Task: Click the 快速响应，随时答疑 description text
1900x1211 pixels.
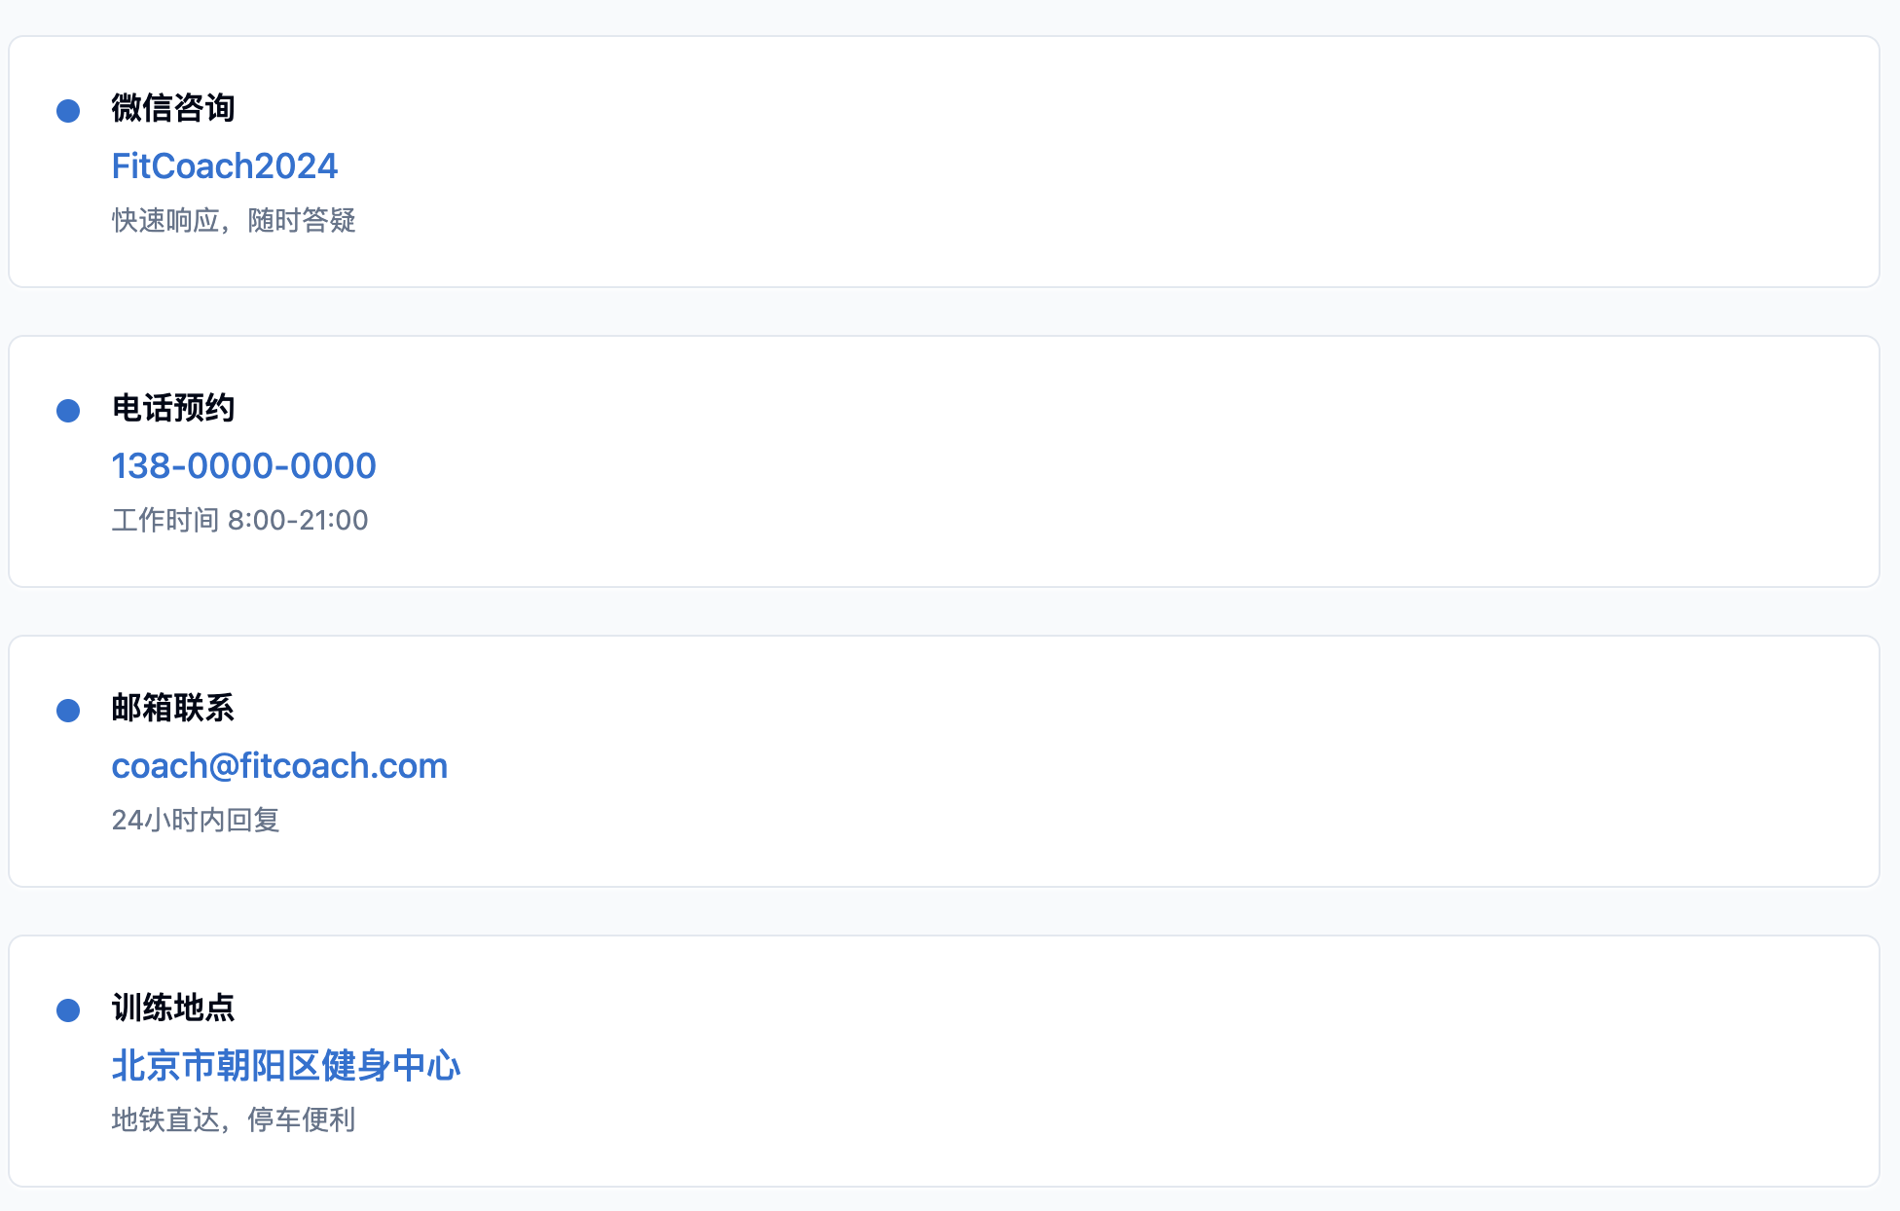Action: 234,221
